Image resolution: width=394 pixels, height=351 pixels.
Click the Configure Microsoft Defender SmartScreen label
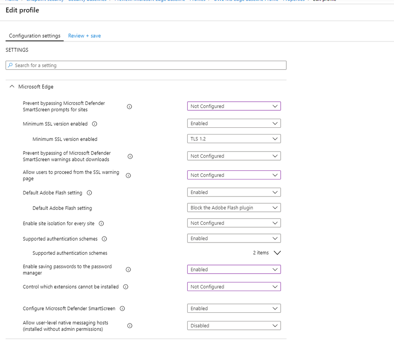point(69,308)
